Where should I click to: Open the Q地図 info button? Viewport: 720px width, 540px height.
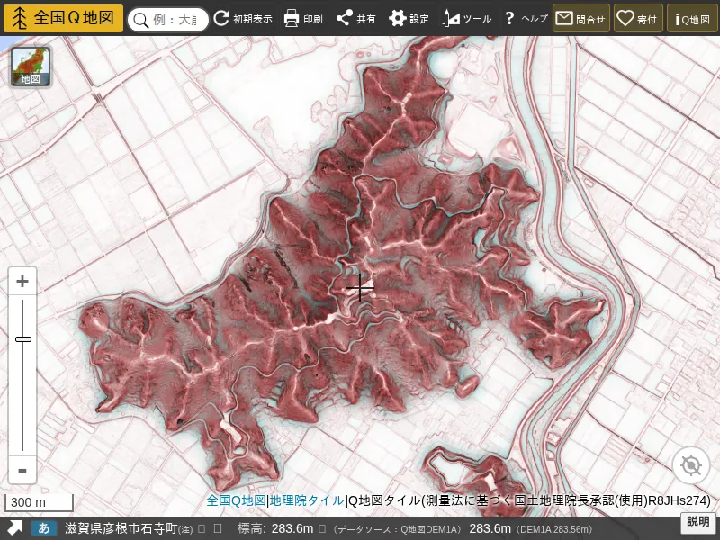[x=692, y=18]
